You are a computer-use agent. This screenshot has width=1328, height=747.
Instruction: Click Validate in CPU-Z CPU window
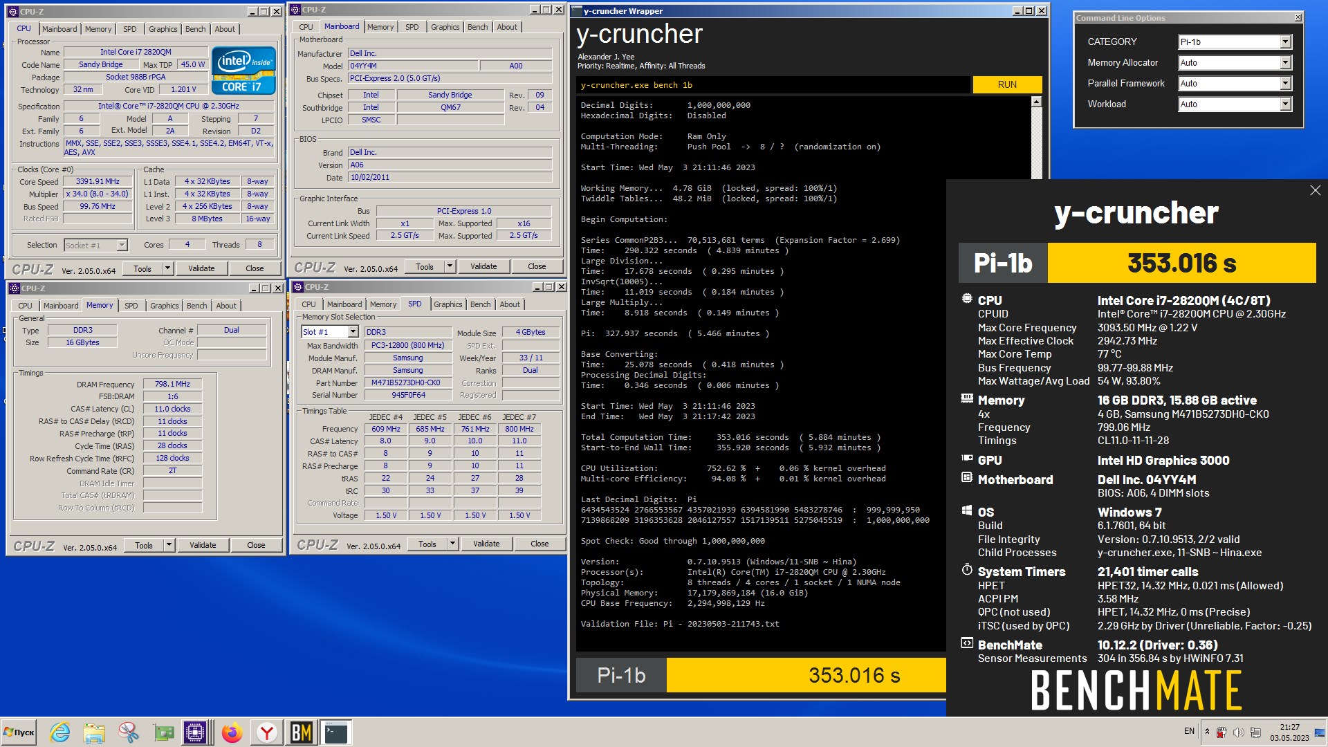coord(201,268)
